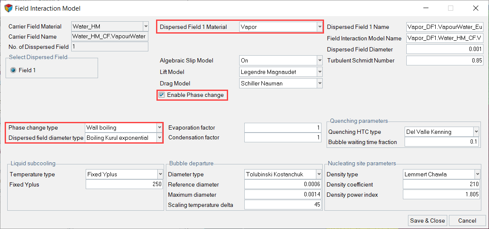Click the Field Interaction Model app icon
This screenshot has width=489, height=229.
(x=8, y=8)
